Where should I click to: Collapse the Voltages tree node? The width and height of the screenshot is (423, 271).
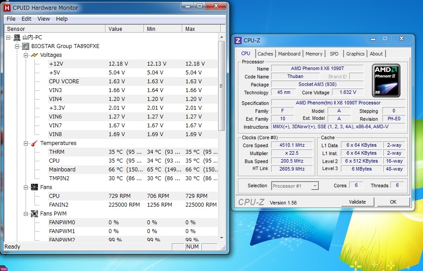(x=26, y=55)
